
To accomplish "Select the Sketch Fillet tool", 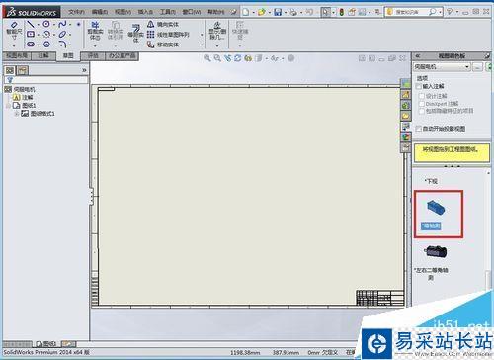I will pyautogui.click(x=62, y=44).
